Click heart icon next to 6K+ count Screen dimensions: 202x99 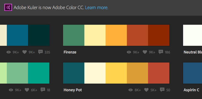point(27,90)
